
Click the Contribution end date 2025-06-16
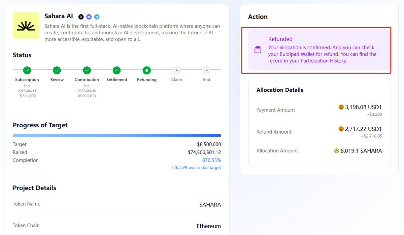pos(87,91)
